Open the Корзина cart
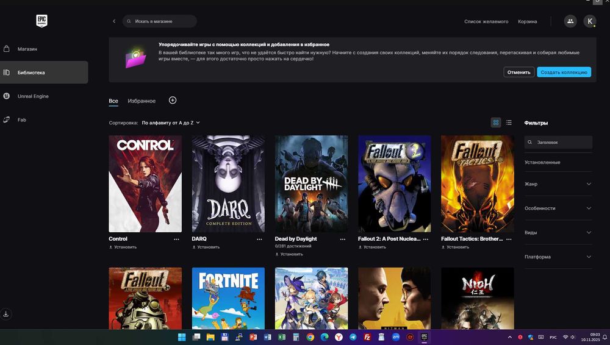Viewport: 610px width, 345px height. 528,21
